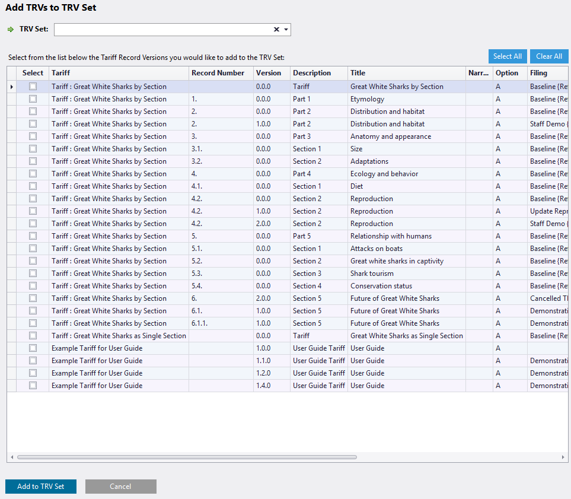Screen dimensions: 571x499
Task: Tick the Great white sharks in captivity checkbox
Action: pyautogui.click(x=33, y=261)
